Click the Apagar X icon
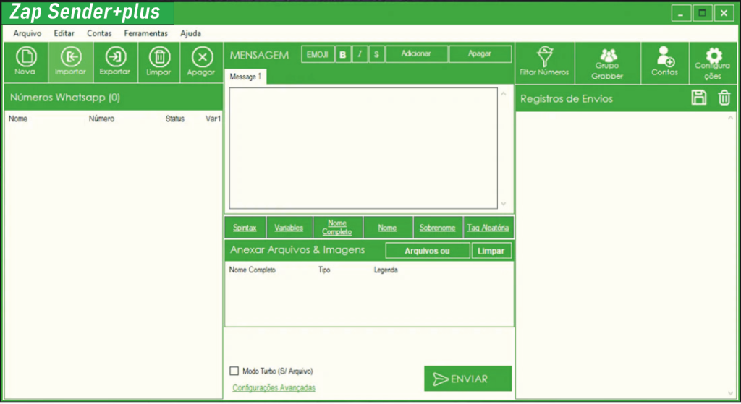Viewport: 741px width, 404px height. coord(201,62)
